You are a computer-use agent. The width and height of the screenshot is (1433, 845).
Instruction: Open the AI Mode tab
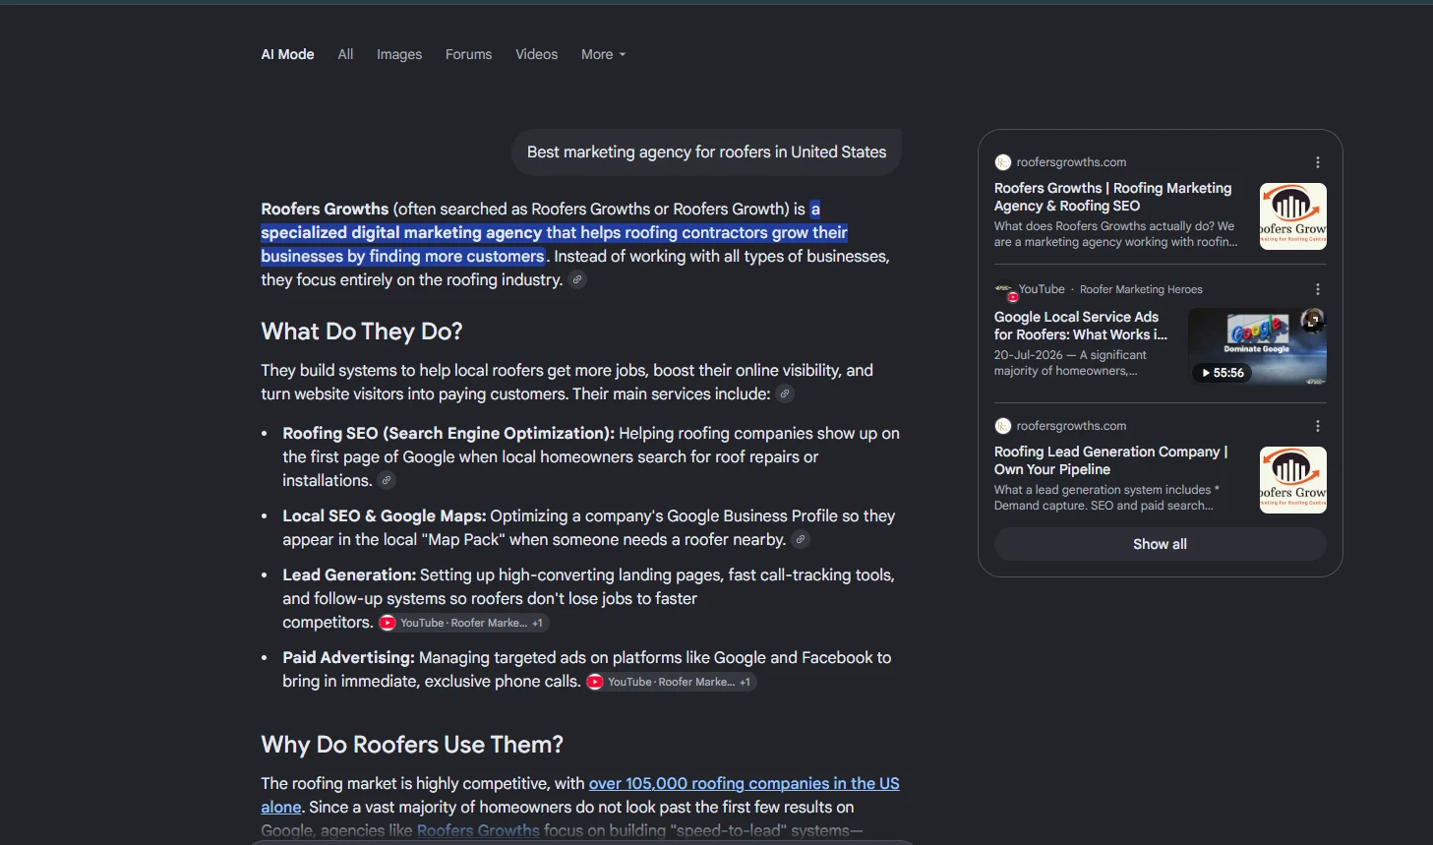287,54
